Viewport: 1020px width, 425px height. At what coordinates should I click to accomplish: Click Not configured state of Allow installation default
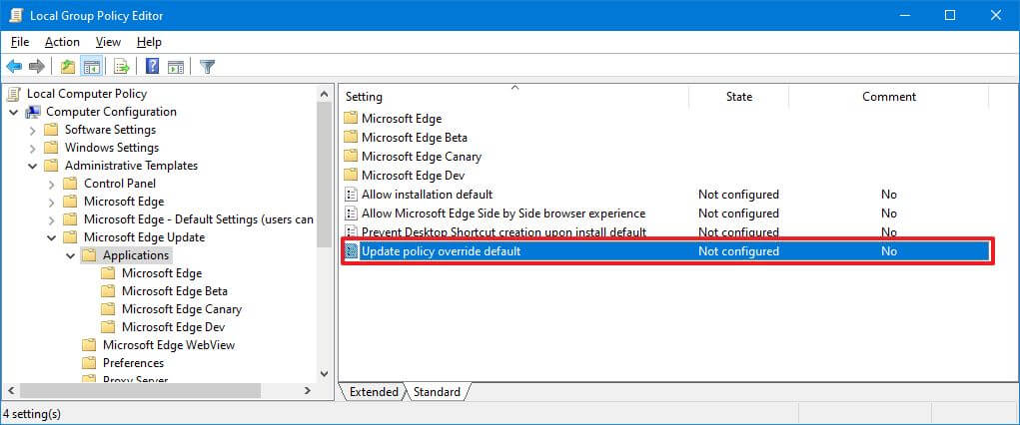point(738,195)
